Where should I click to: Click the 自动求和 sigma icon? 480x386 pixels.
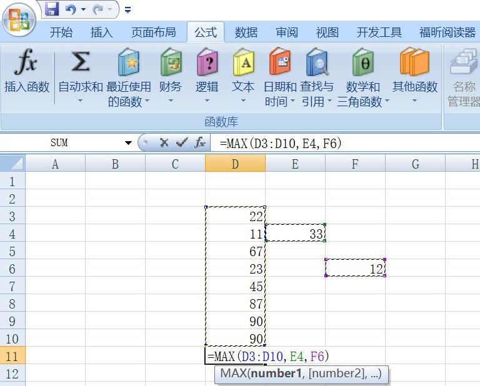click(x=81, y=62)
